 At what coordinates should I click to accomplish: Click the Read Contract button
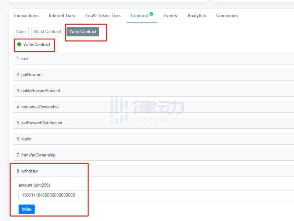48,32
